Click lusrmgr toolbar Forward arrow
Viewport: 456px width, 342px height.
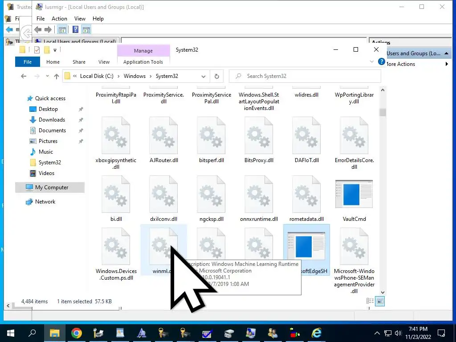[x=48, y=29]
